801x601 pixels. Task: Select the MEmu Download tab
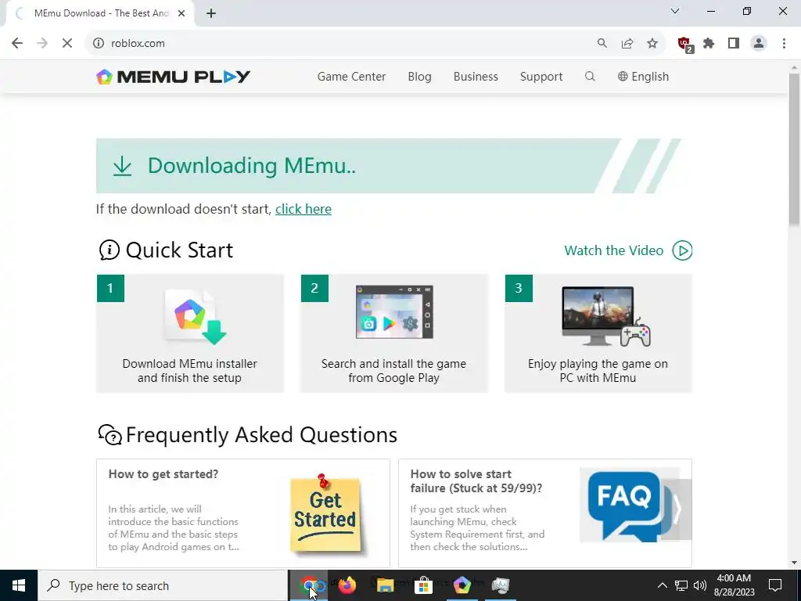[x=99, y=13]
